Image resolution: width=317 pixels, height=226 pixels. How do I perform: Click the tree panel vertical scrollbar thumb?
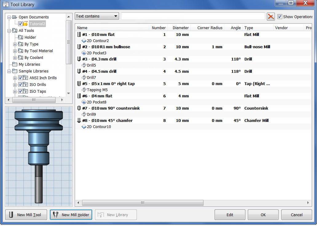(69, 42)
